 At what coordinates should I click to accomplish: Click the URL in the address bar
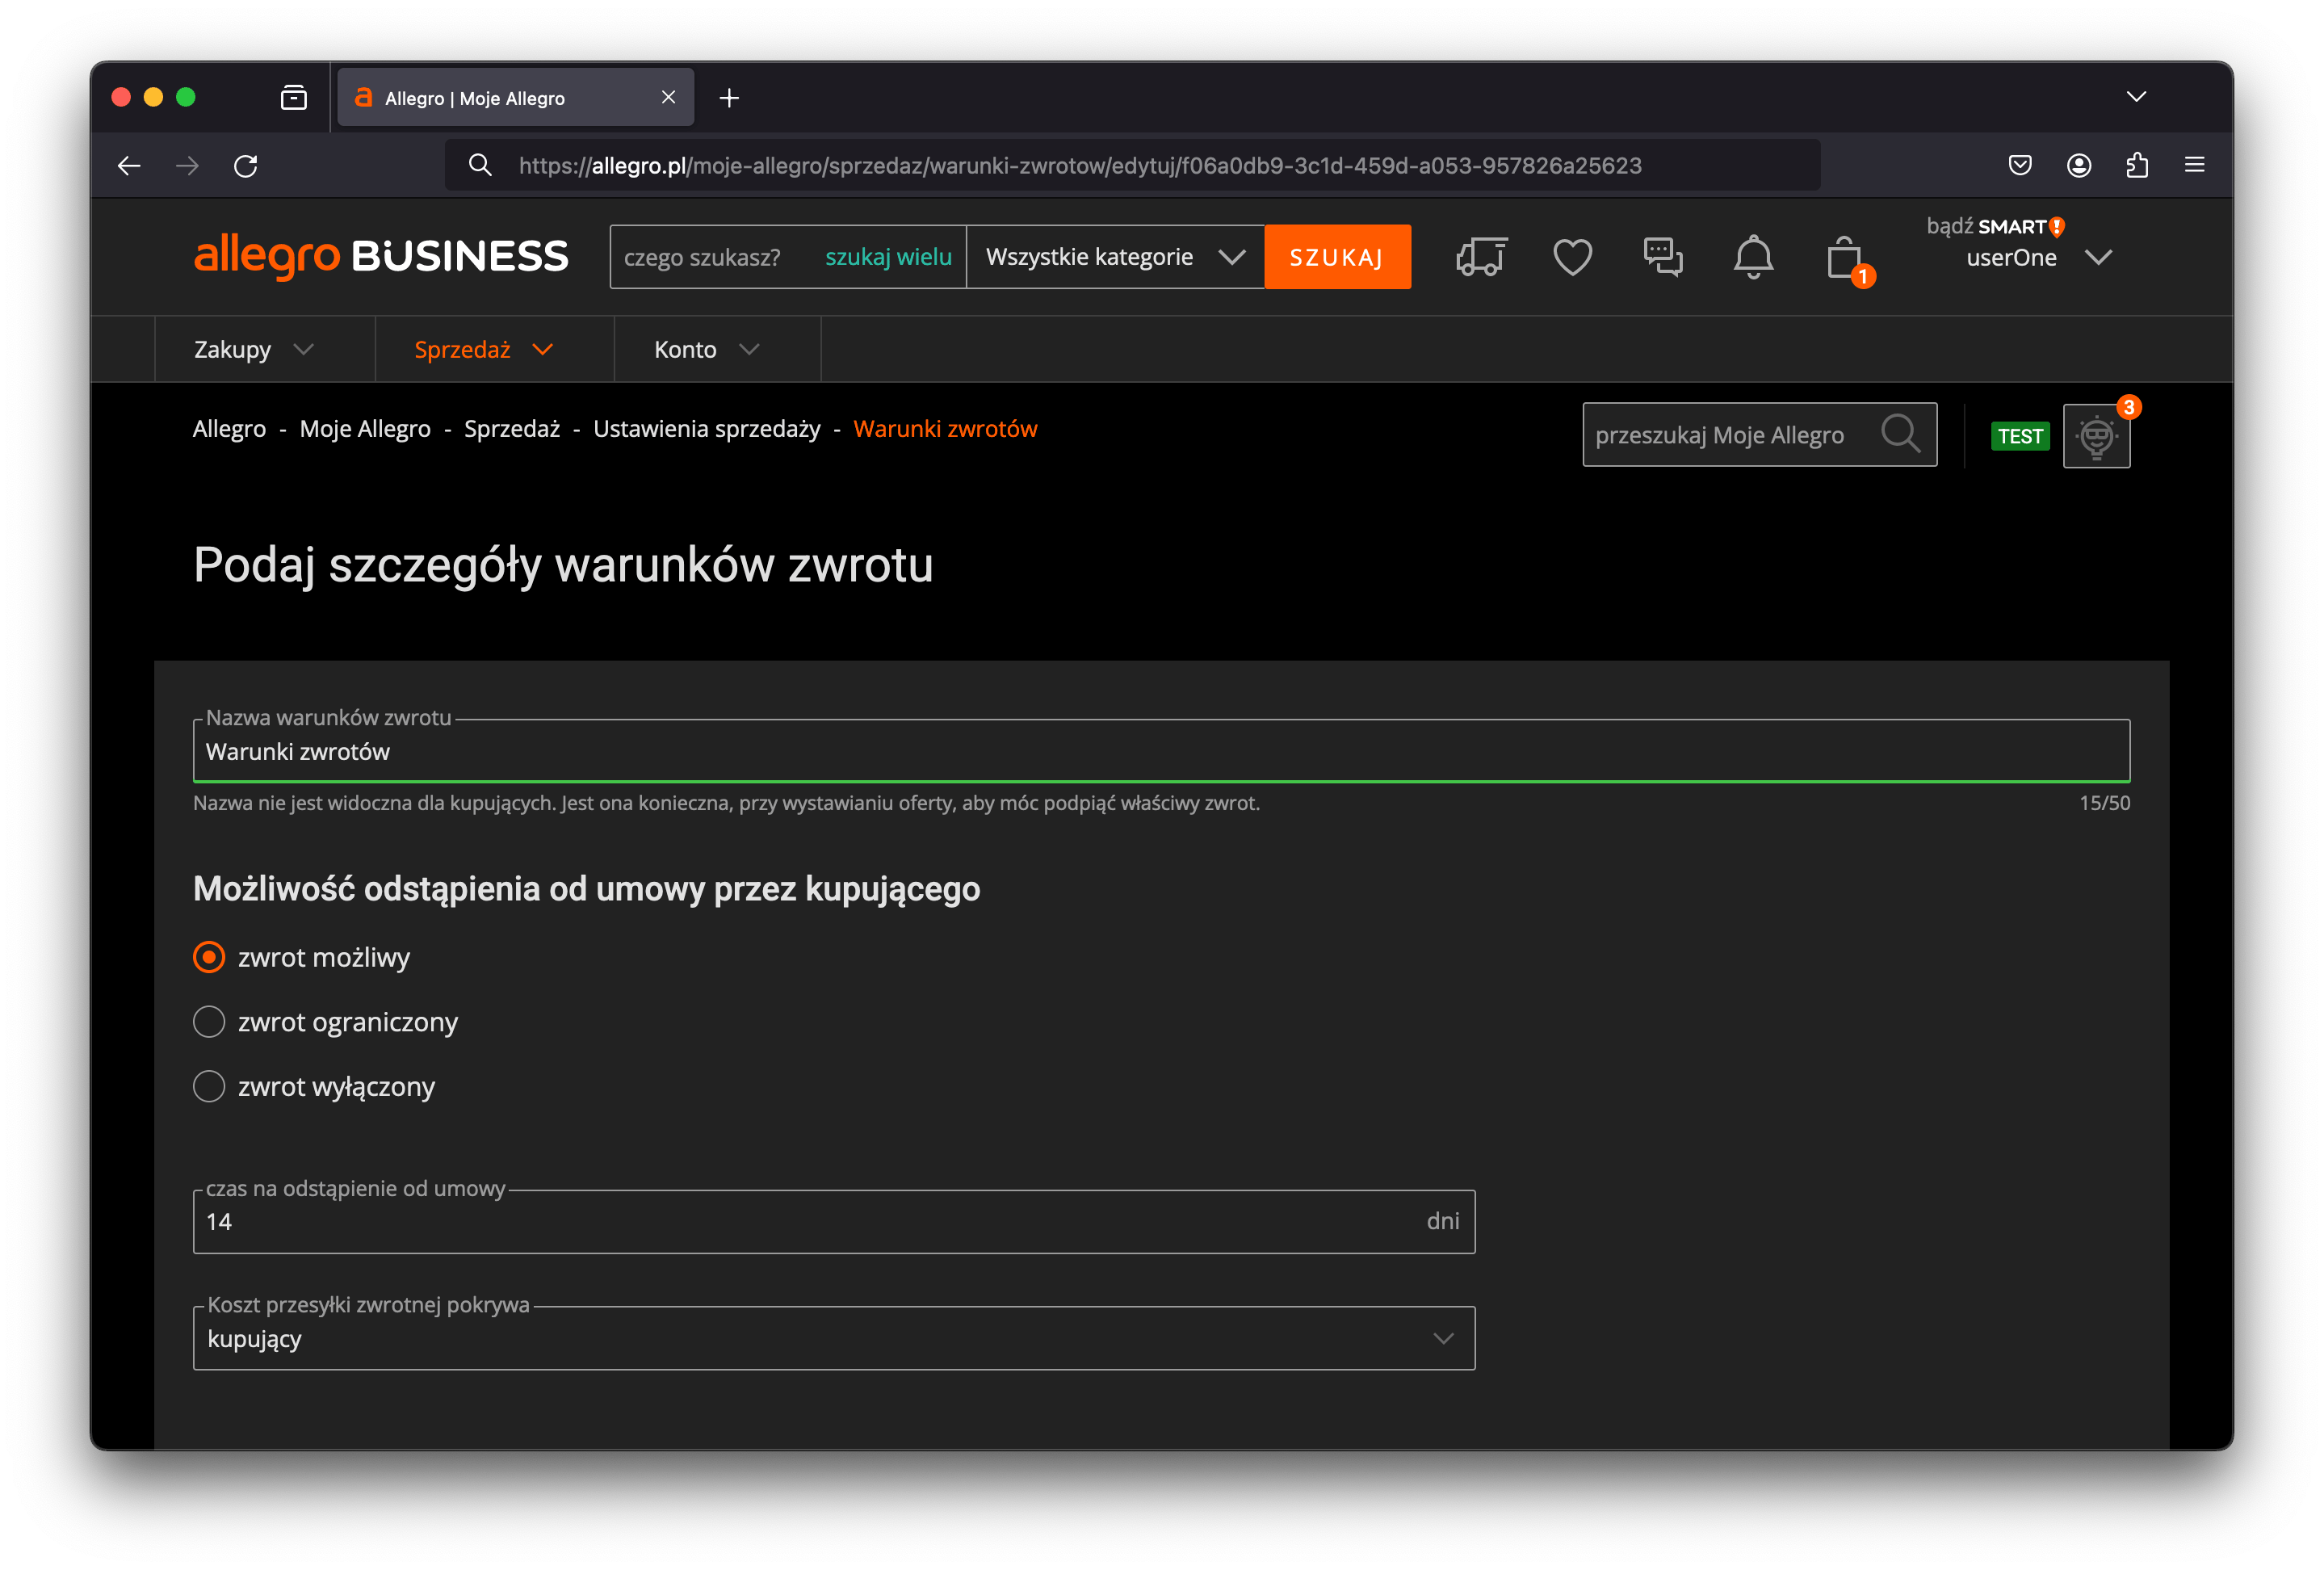pyautogui.click(x=1080, y=165)
